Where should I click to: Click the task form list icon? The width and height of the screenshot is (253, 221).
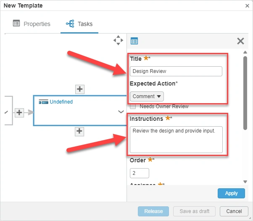click(x=134, y=41)
